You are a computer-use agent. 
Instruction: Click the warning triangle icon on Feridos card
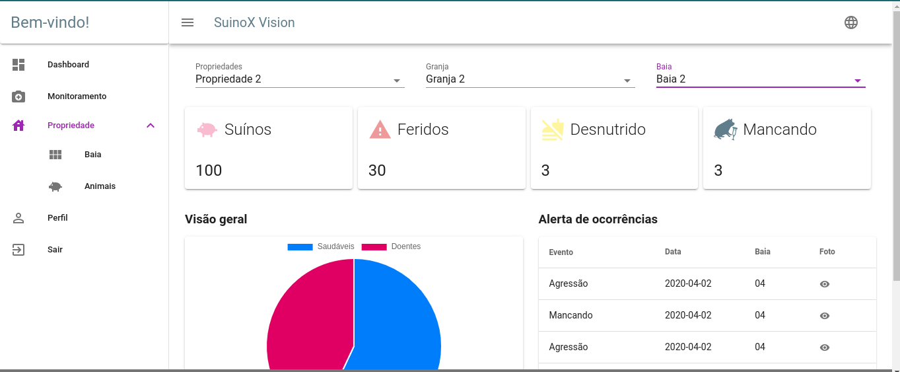click(380, 130)
